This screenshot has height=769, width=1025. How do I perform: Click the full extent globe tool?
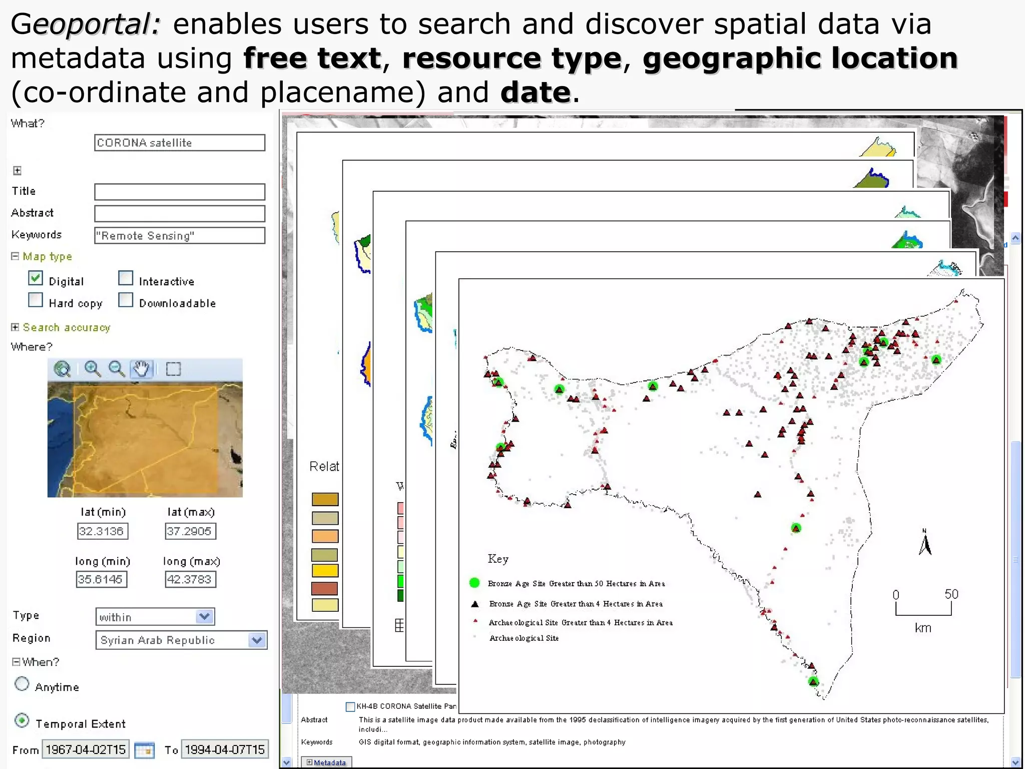coord(63,369)
